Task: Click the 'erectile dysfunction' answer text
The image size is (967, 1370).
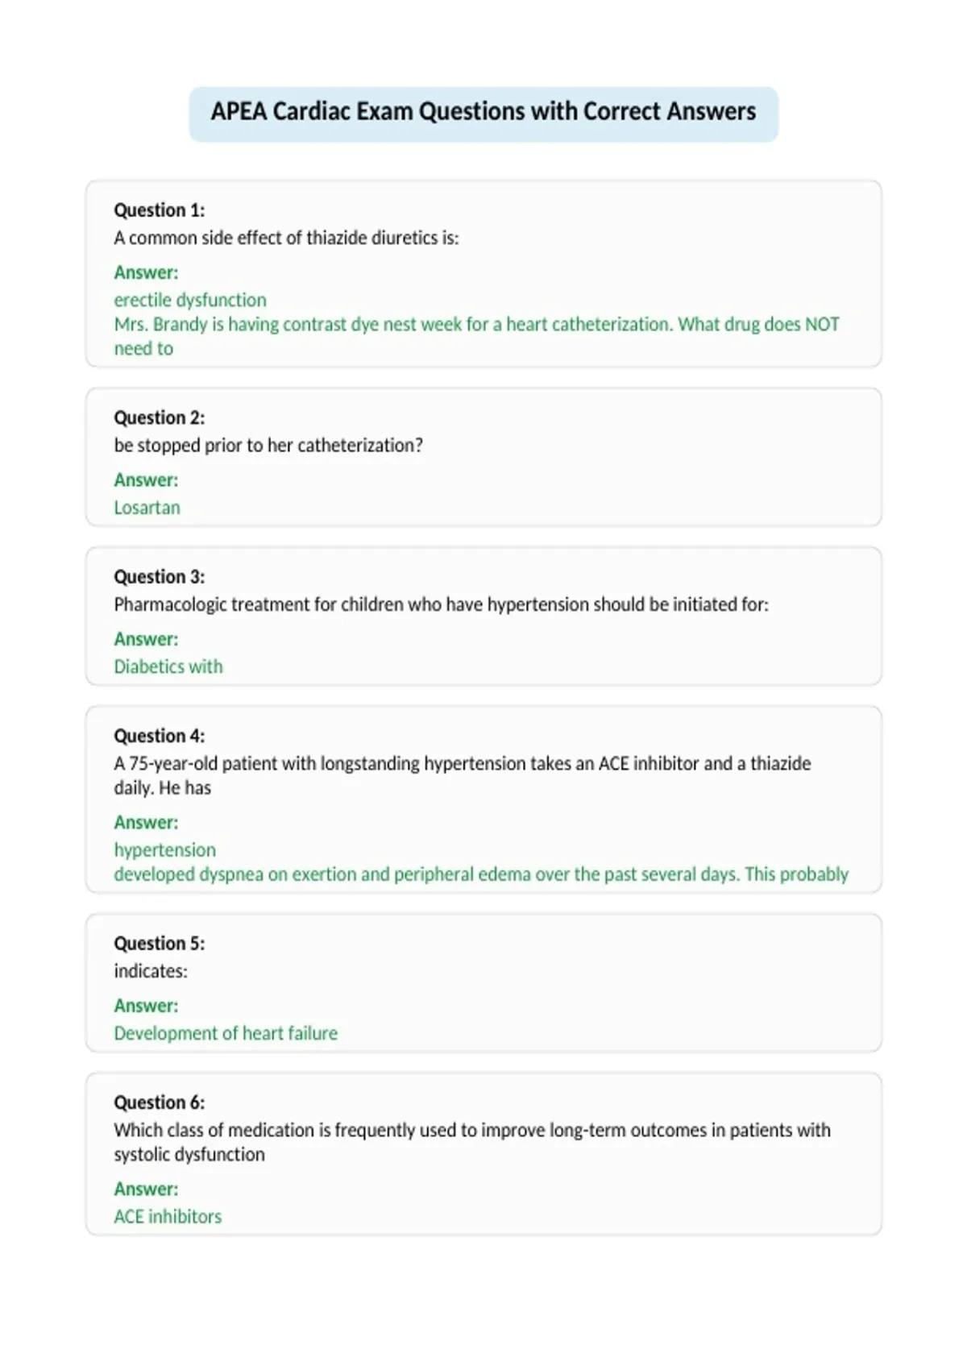Action: pos(190,300)
